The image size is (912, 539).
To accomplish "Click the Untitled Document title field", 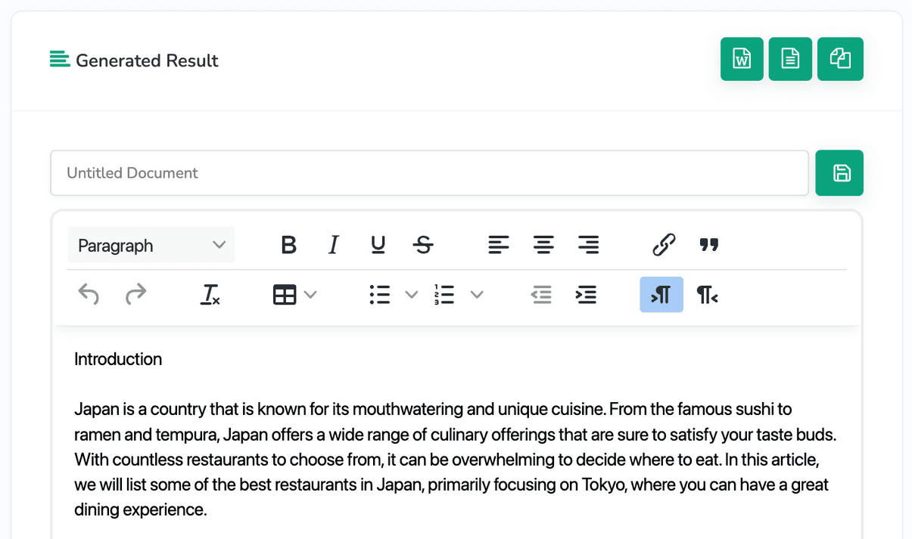I will [429, 173].
